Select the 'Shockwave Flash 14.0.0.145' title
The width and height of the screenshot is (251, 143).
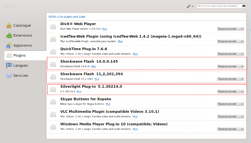point(89,61)
